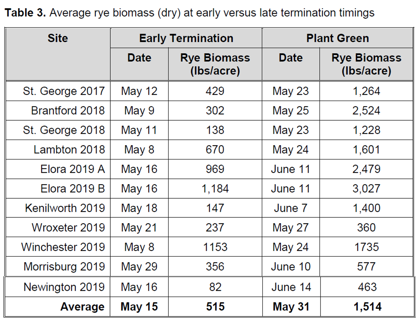This screenshot has height=321, width=417.
Task: Click the Average row label
Action: click(x=82, y=307)
